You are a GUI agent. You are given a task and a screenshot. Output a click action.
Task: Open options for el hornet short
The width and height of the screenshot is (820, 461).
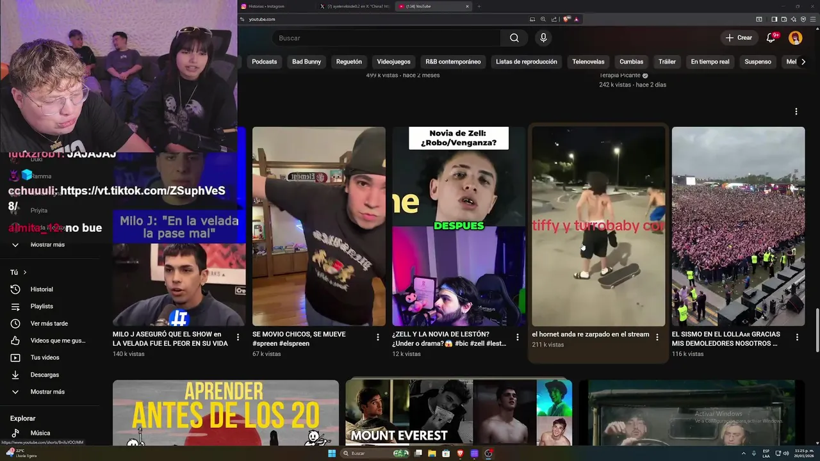point(657,337)
